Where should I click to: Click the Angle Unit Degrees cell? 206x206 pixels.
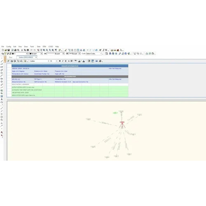[18, 71]
